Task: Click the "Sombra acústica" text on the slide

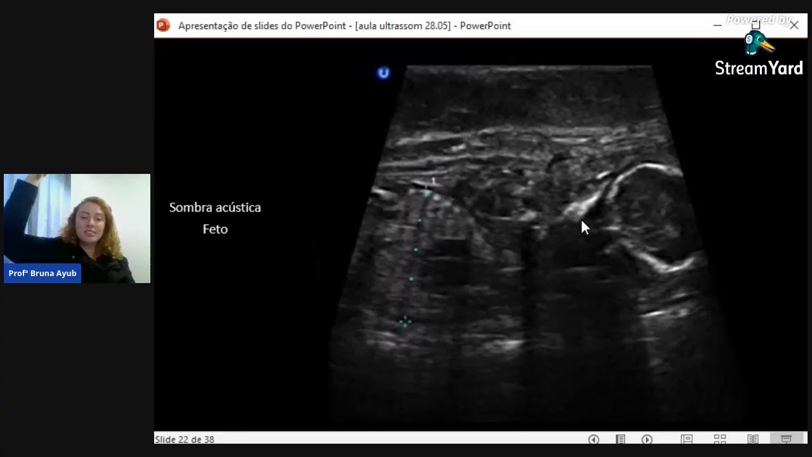Action: (215, 208)
